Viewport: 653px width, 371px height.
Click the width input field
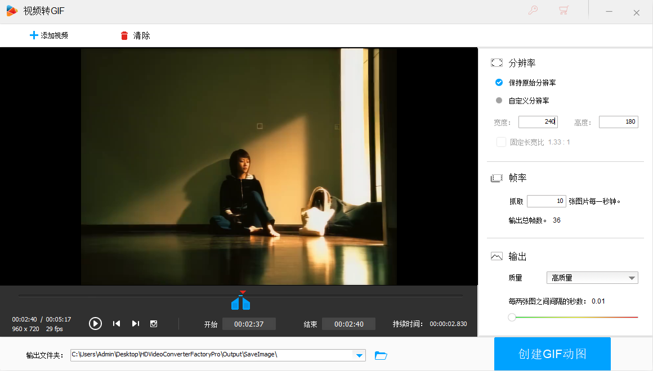pyautogui.click(x=538, y=122)
